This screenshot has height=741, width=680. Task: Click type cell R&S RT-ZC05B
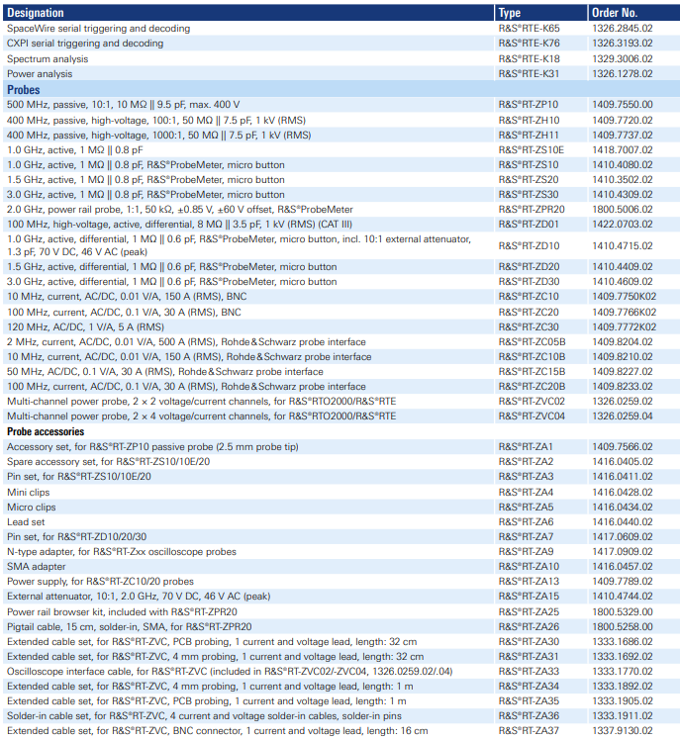point(532,342)
